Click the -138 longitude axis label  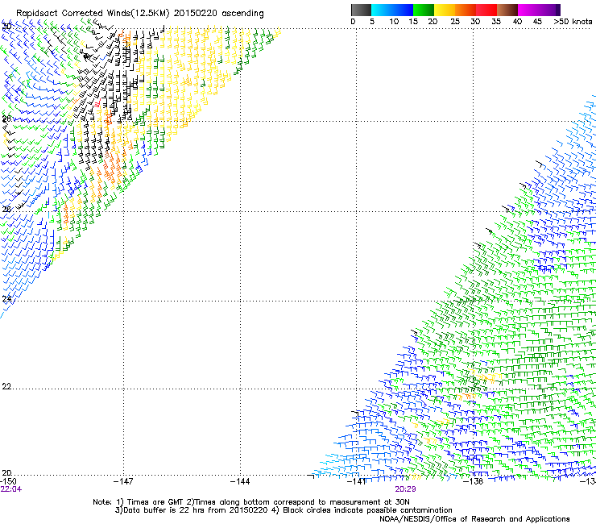[474, 481]
